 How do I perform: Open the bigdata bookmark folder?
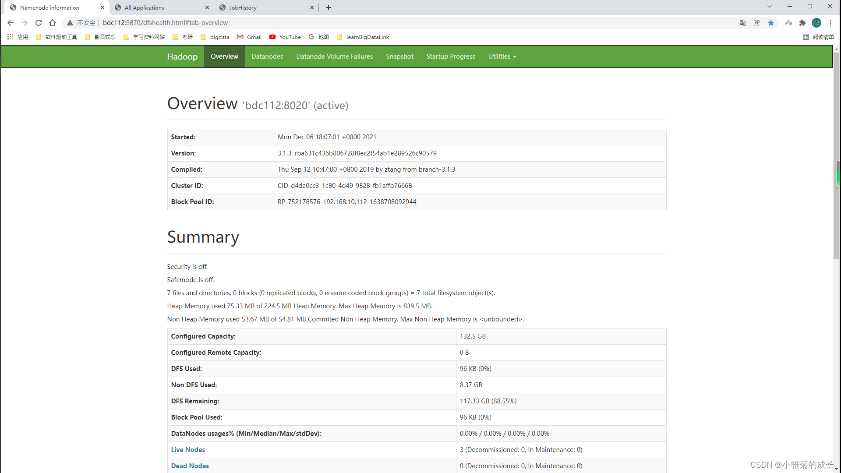(x=215, y=37)
